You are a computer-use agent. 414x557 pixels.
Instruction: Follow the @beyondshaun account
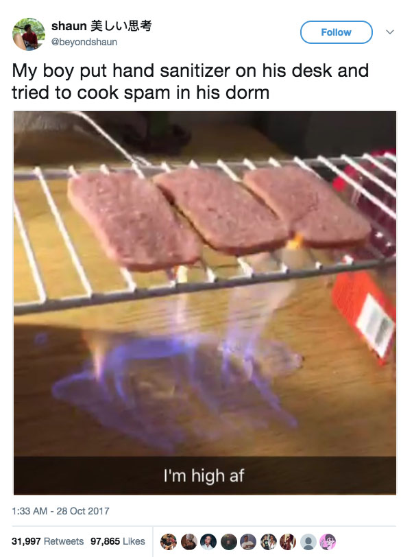(x=337, y=32)
